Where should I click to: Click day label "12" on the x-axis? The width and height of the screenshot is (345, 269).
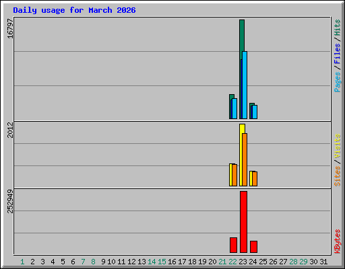131,262
